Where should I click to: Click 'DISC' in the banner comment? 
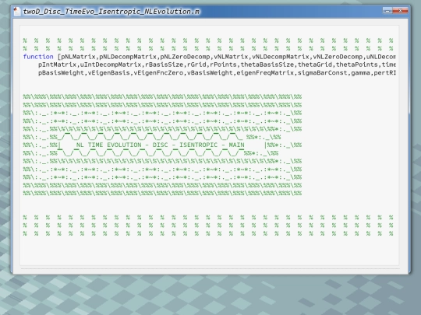point(161,145)
